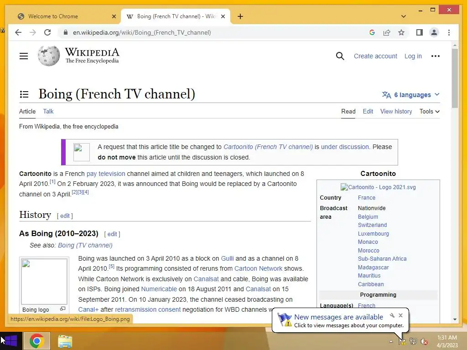Viewport: 467px width, 350px height.
Task: Edit the As Boing (2010–2023) section
Action: 112,234
